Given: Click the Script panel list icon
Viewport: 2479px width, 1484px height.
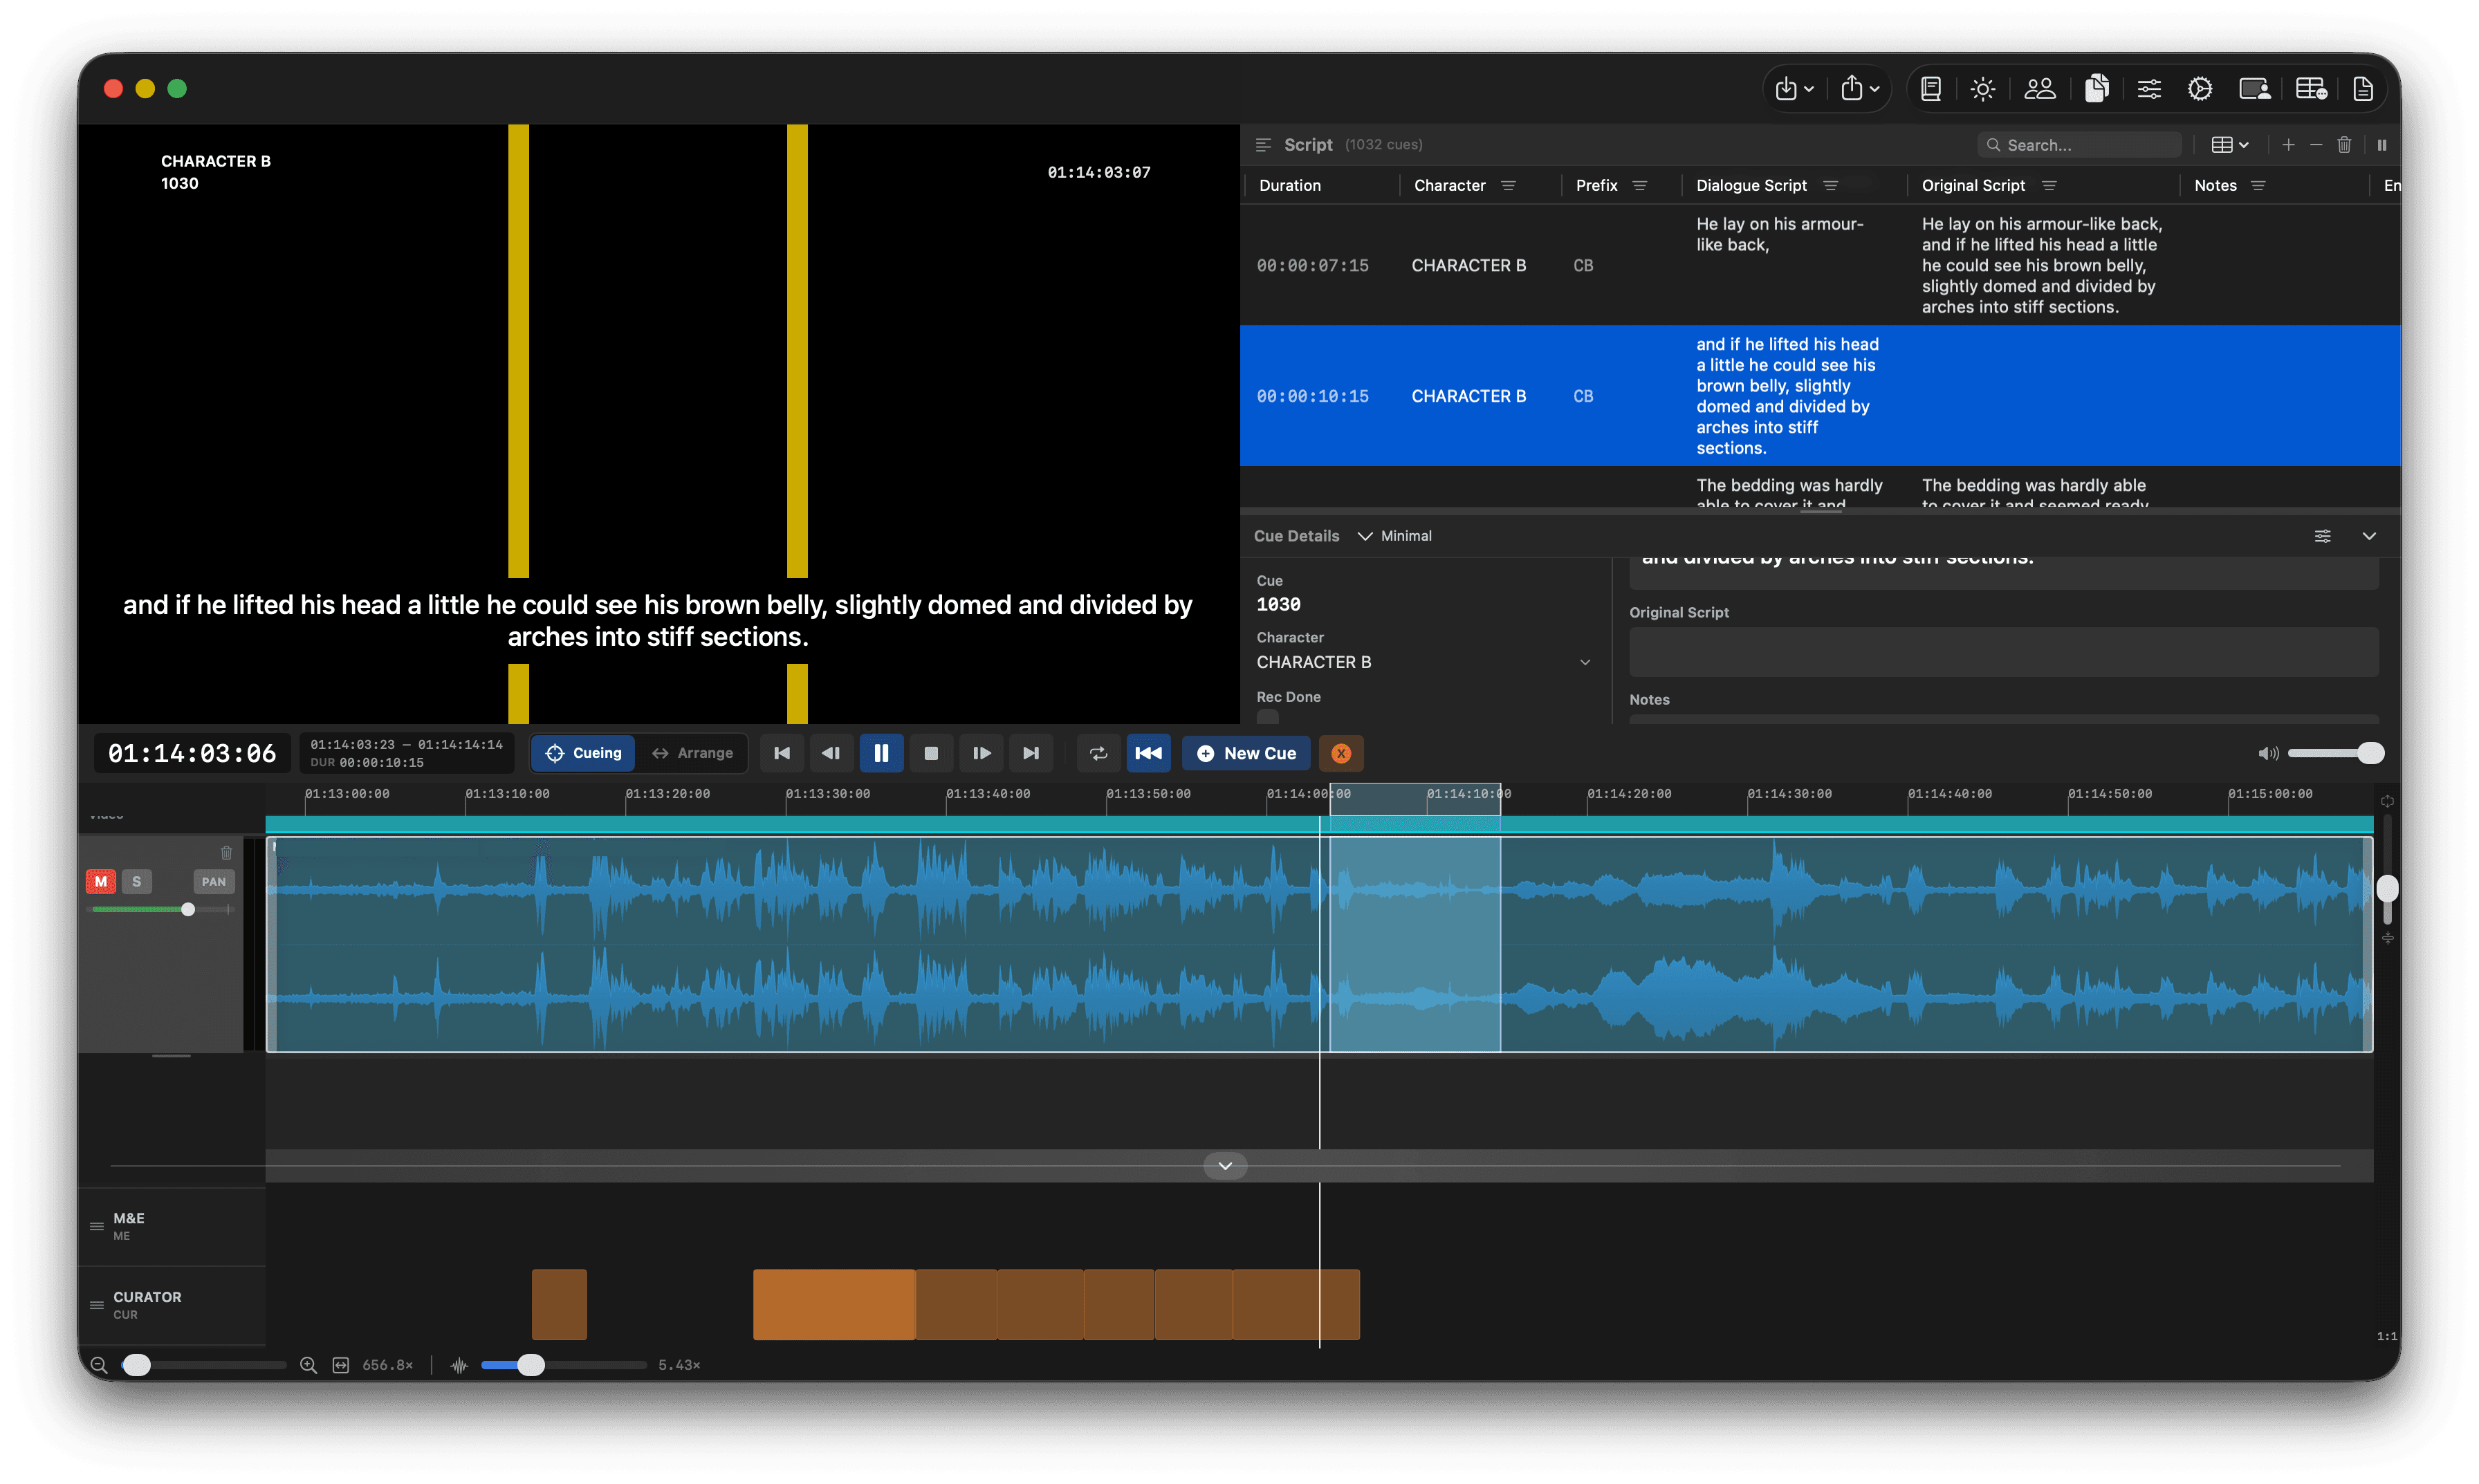Looking at the screenshot, I should click(x=1263, y=145).
